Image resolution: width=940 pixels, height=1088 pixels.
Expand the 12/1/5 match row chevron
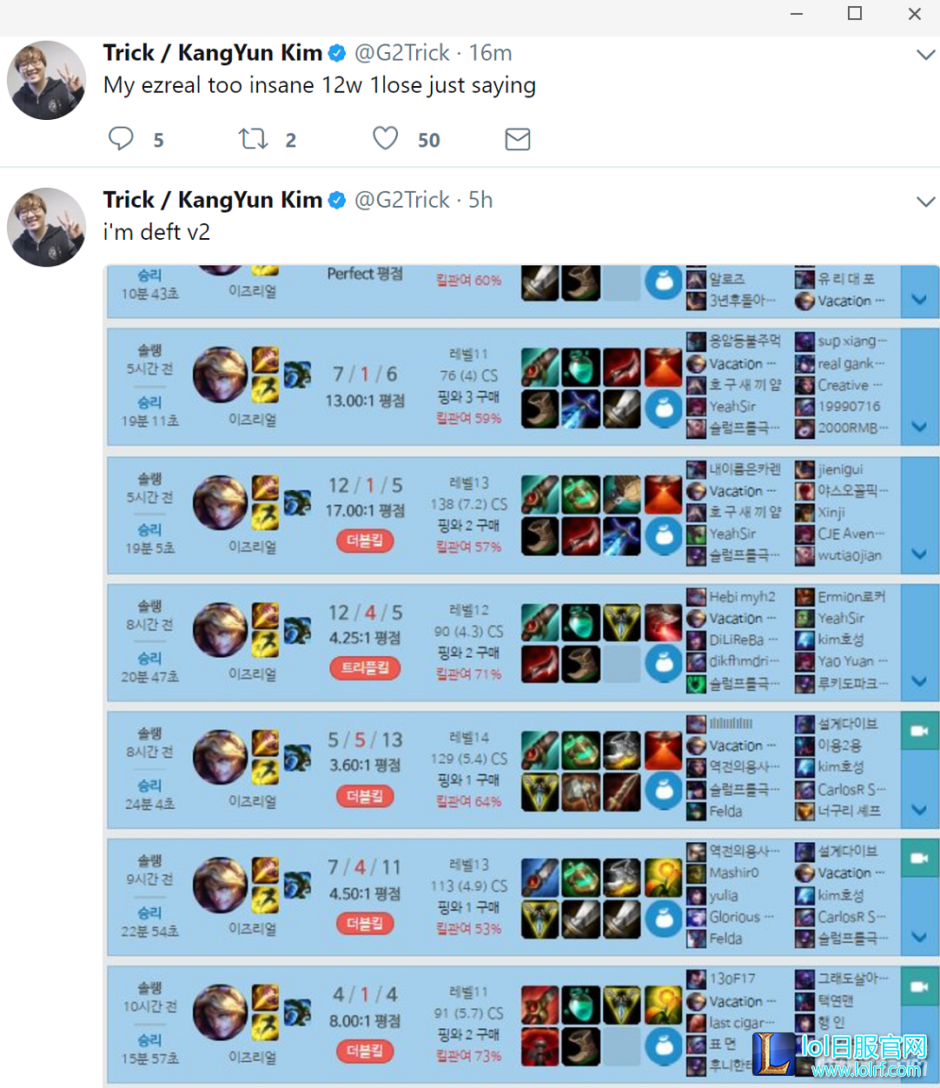coord(919,554)
